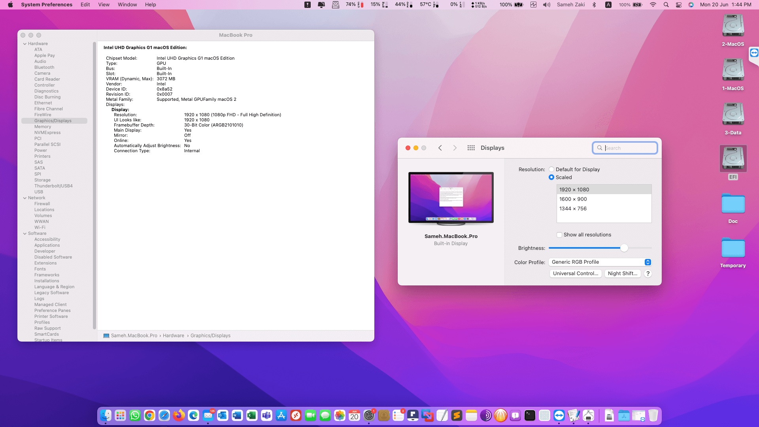
Task: Select Thunderbolt/USB4 in the sidebar
Action: click(x=53, y=186)
